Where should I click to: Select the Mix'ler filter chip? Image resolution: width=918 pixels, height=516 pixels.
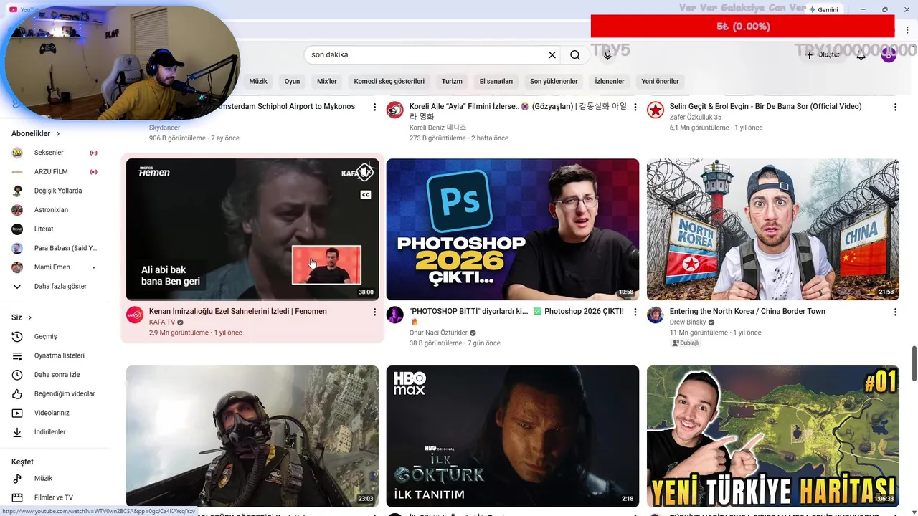click(x=327, y=81)
